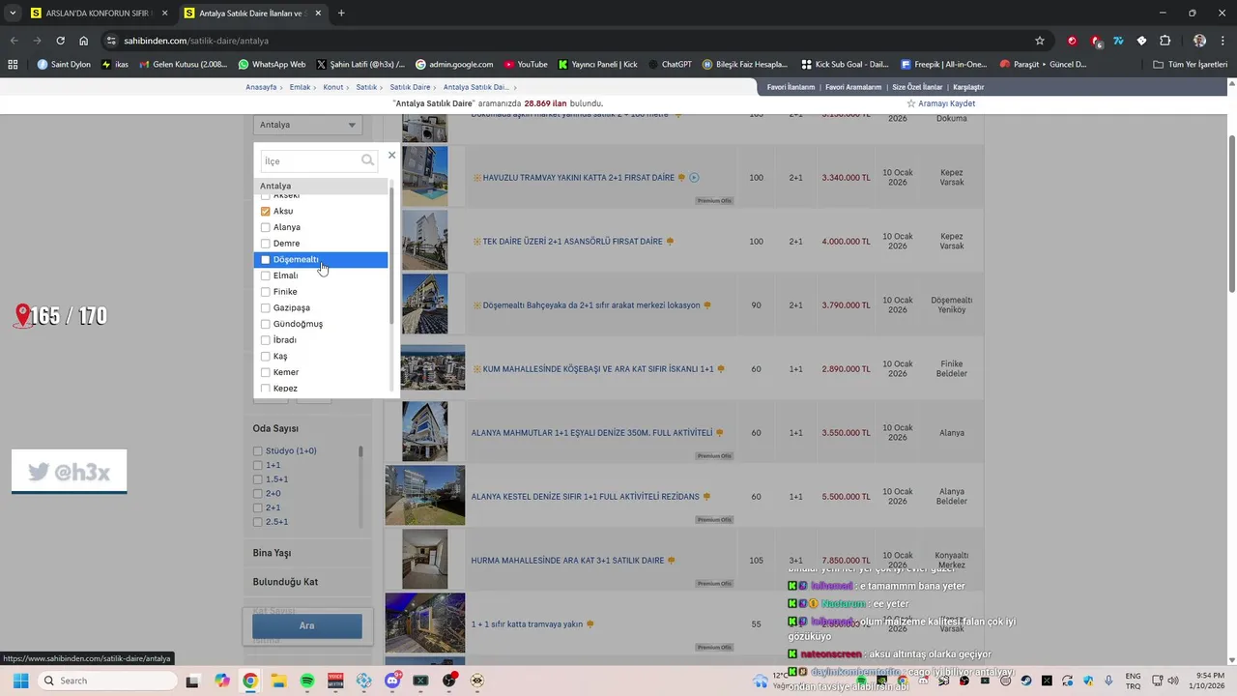Open HAVUZLU TRAMVAY YAKINI KATTA 2+1 listing
1237x696 pixels.
[578, 178]
